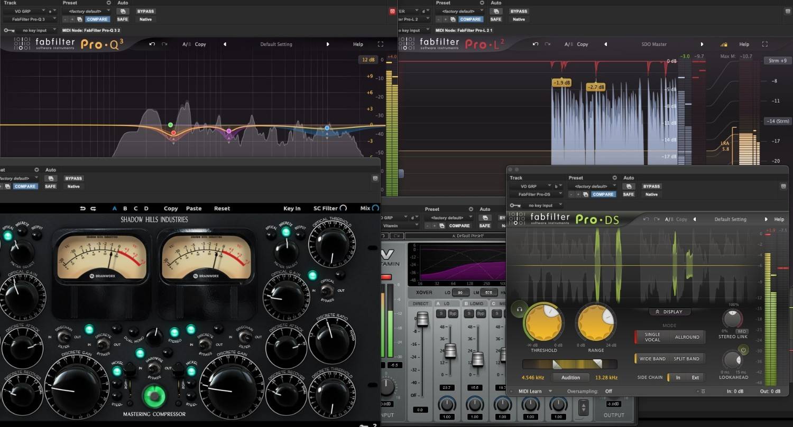Enable BYPASS on the Pro-Q 3 plugin

point(145,11)
